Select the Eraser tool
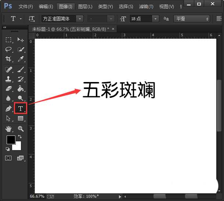 (9, 89)
